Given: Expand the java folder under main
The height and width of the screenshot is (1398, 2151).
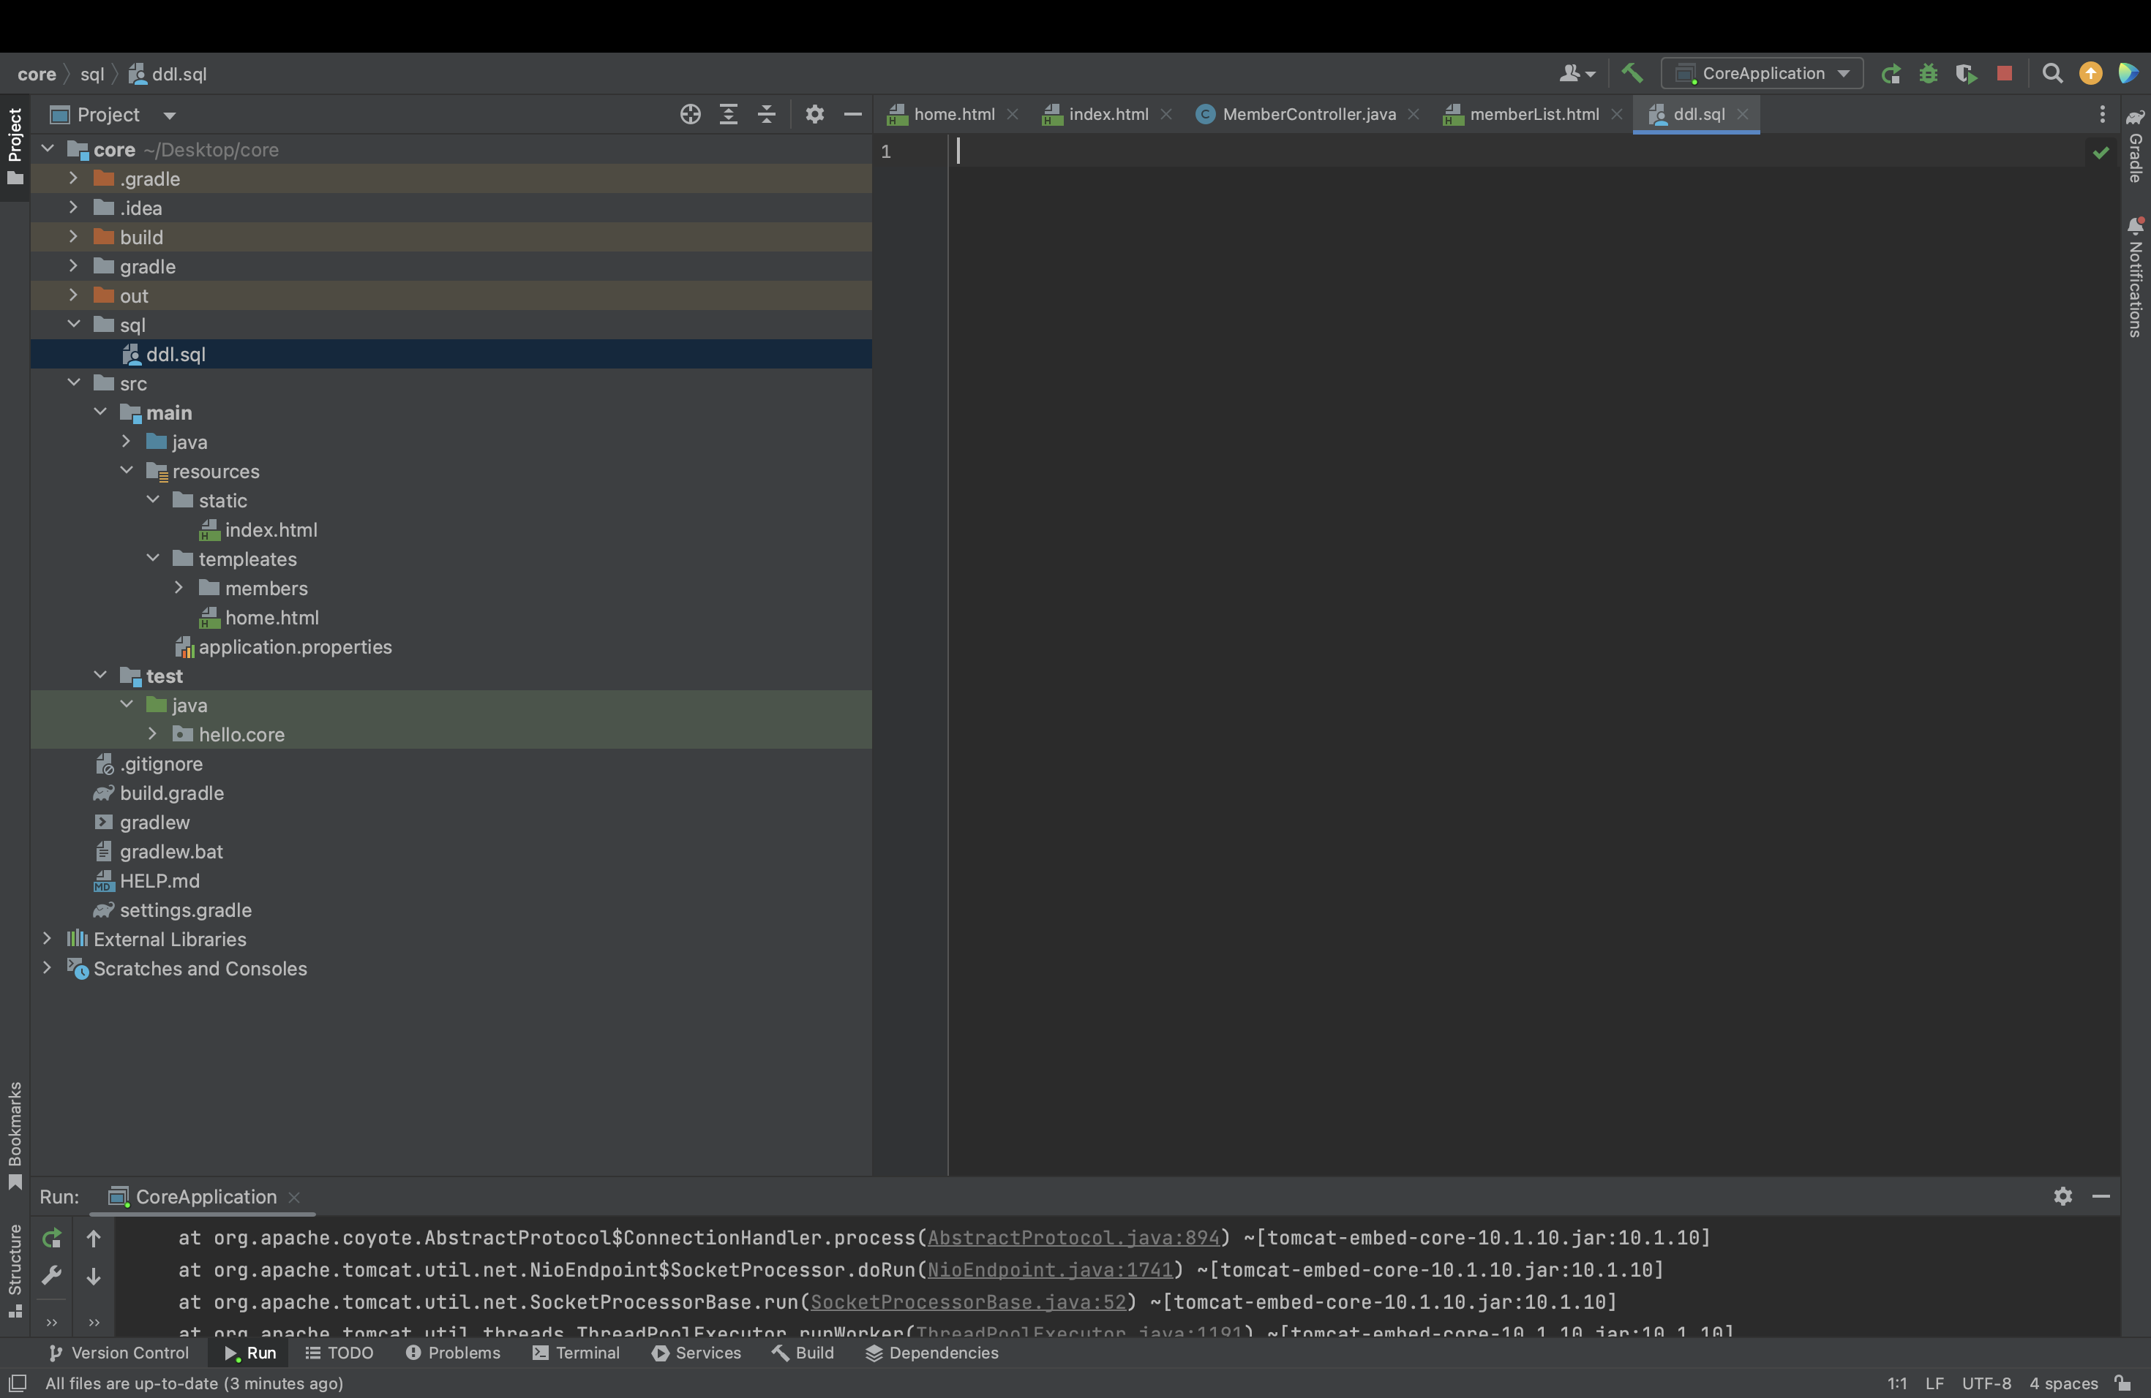Looking at the screenshot, I should pos(127,442).
